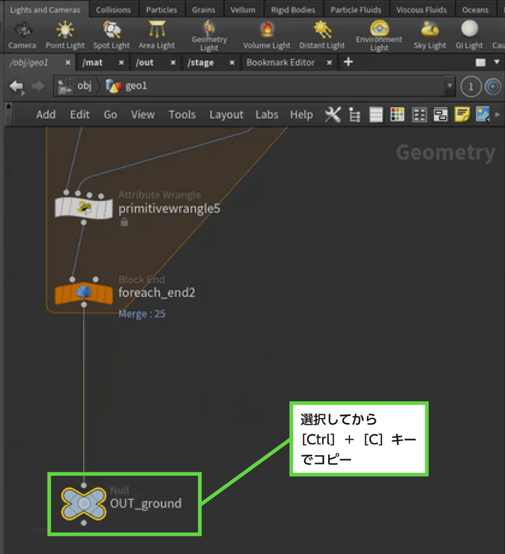Open the pane options dropdown arrow at tab bar
Viewport: 505px width, 554px height.
[x=497, y=62]
